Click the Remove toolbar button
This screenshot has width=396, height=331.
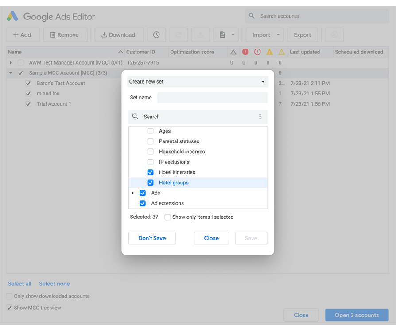coord(65,35)
